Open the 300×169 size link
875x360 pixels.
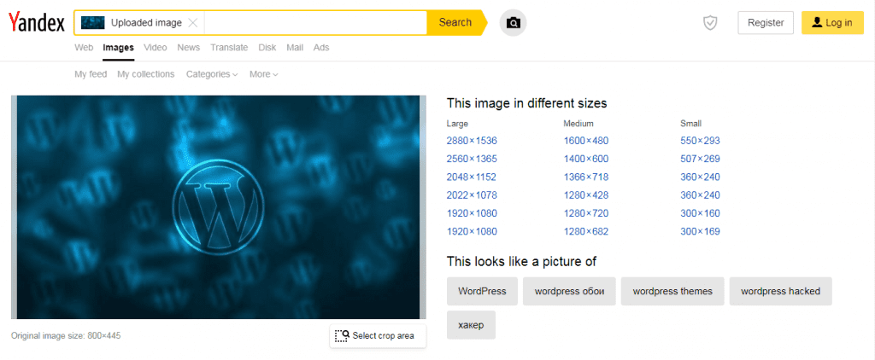tap(701, 232)
